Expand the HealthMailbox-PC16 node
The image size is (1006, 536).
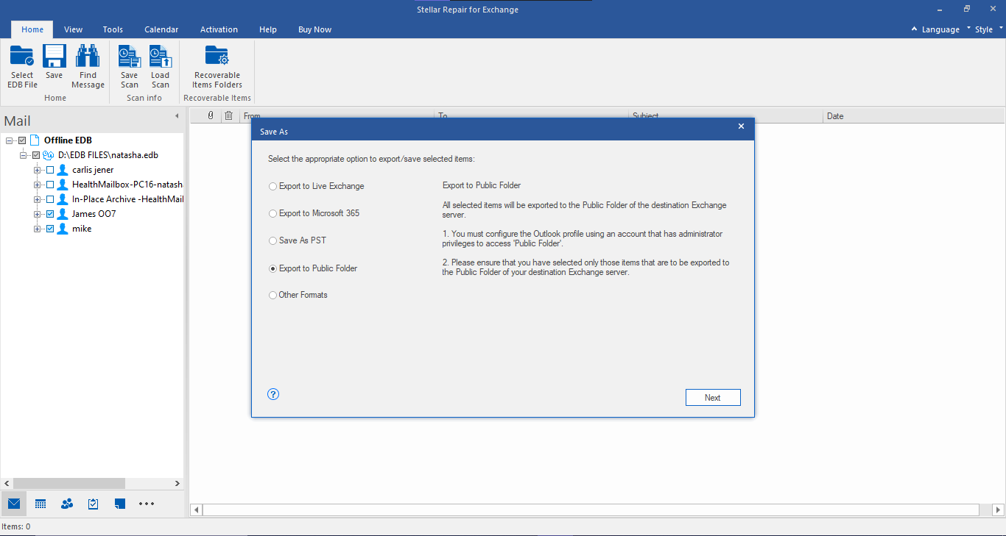(37, 185)
